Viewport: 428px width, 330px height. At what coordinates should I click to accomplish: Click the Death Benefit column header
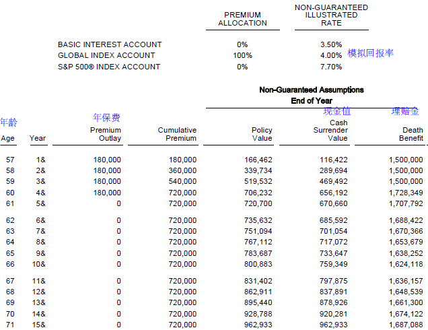point(411,134)
